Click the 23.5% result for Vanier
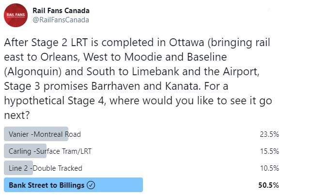The width and height of the screenshot is (314, 195). [269, 134]
